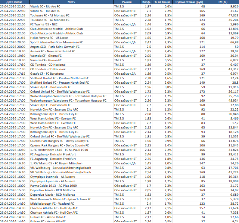This screenshot has height=223, width=239.
Task: Click the Parma Calcio 1913 - AC Pisa 1909 cell
Action: click(53, 186)
